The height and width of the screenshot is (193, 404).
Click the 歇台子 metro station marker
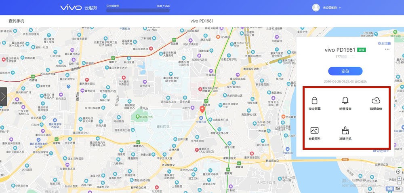point(113,58)
